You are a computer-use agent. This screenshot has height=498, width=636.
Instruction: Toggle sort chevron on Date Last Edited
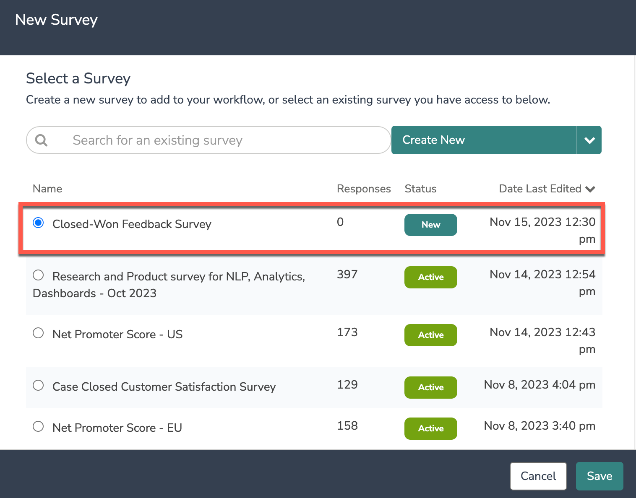590,189
